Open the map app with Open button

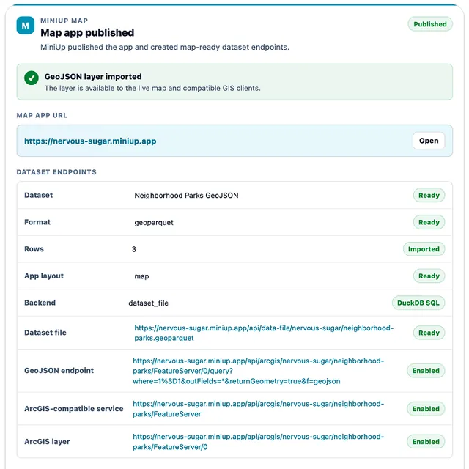point(428,141)
